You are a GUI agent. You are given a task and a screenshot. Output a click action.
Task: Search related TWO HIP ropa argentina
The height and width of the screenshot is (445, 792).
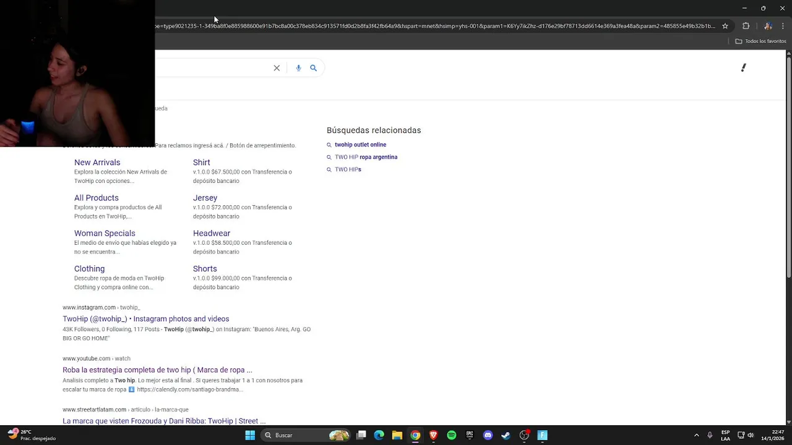(x=366, y=157)
